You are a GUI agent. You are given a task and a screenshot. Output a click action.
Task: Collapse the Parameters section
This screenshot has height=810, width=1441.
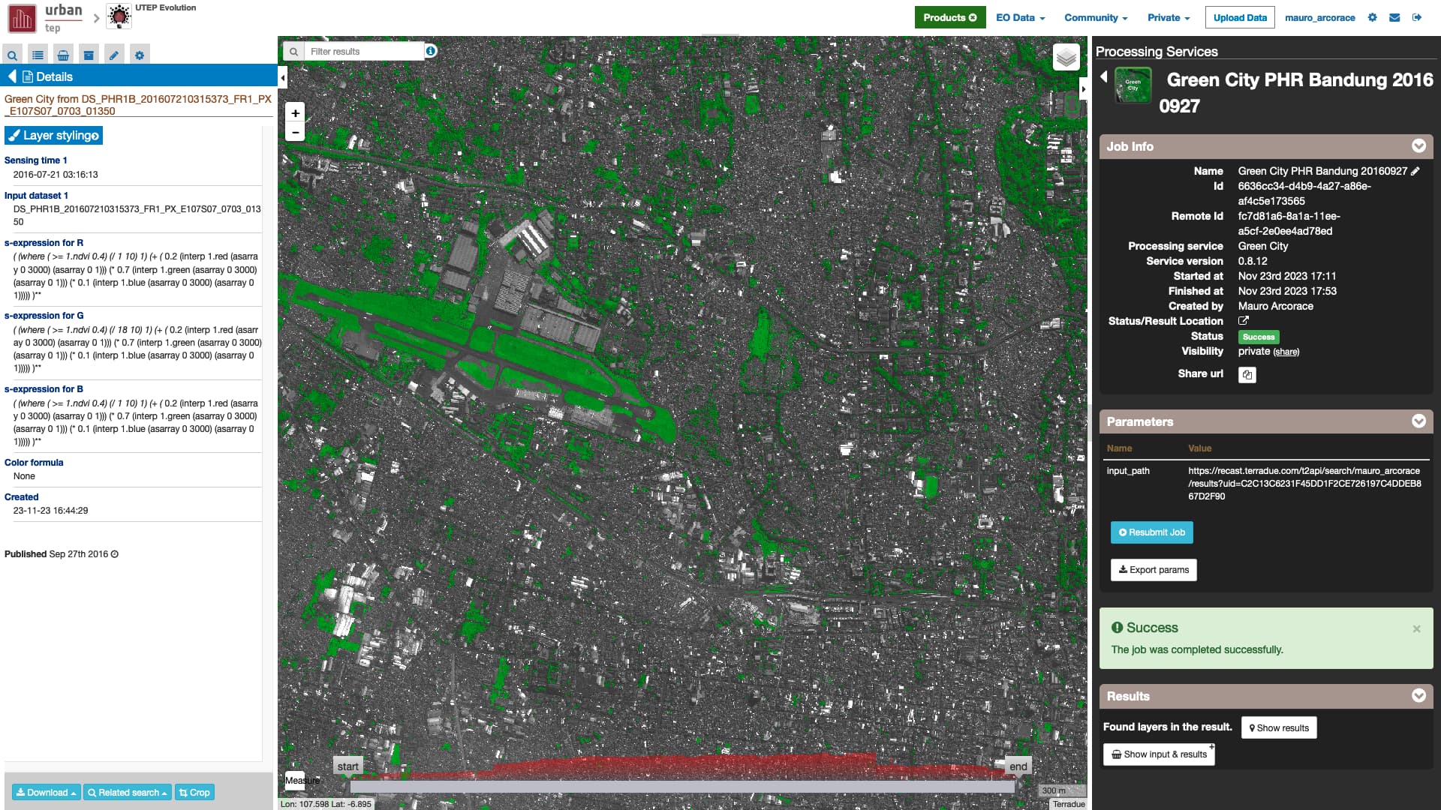pyautogui.click(x=1418, y=421)
